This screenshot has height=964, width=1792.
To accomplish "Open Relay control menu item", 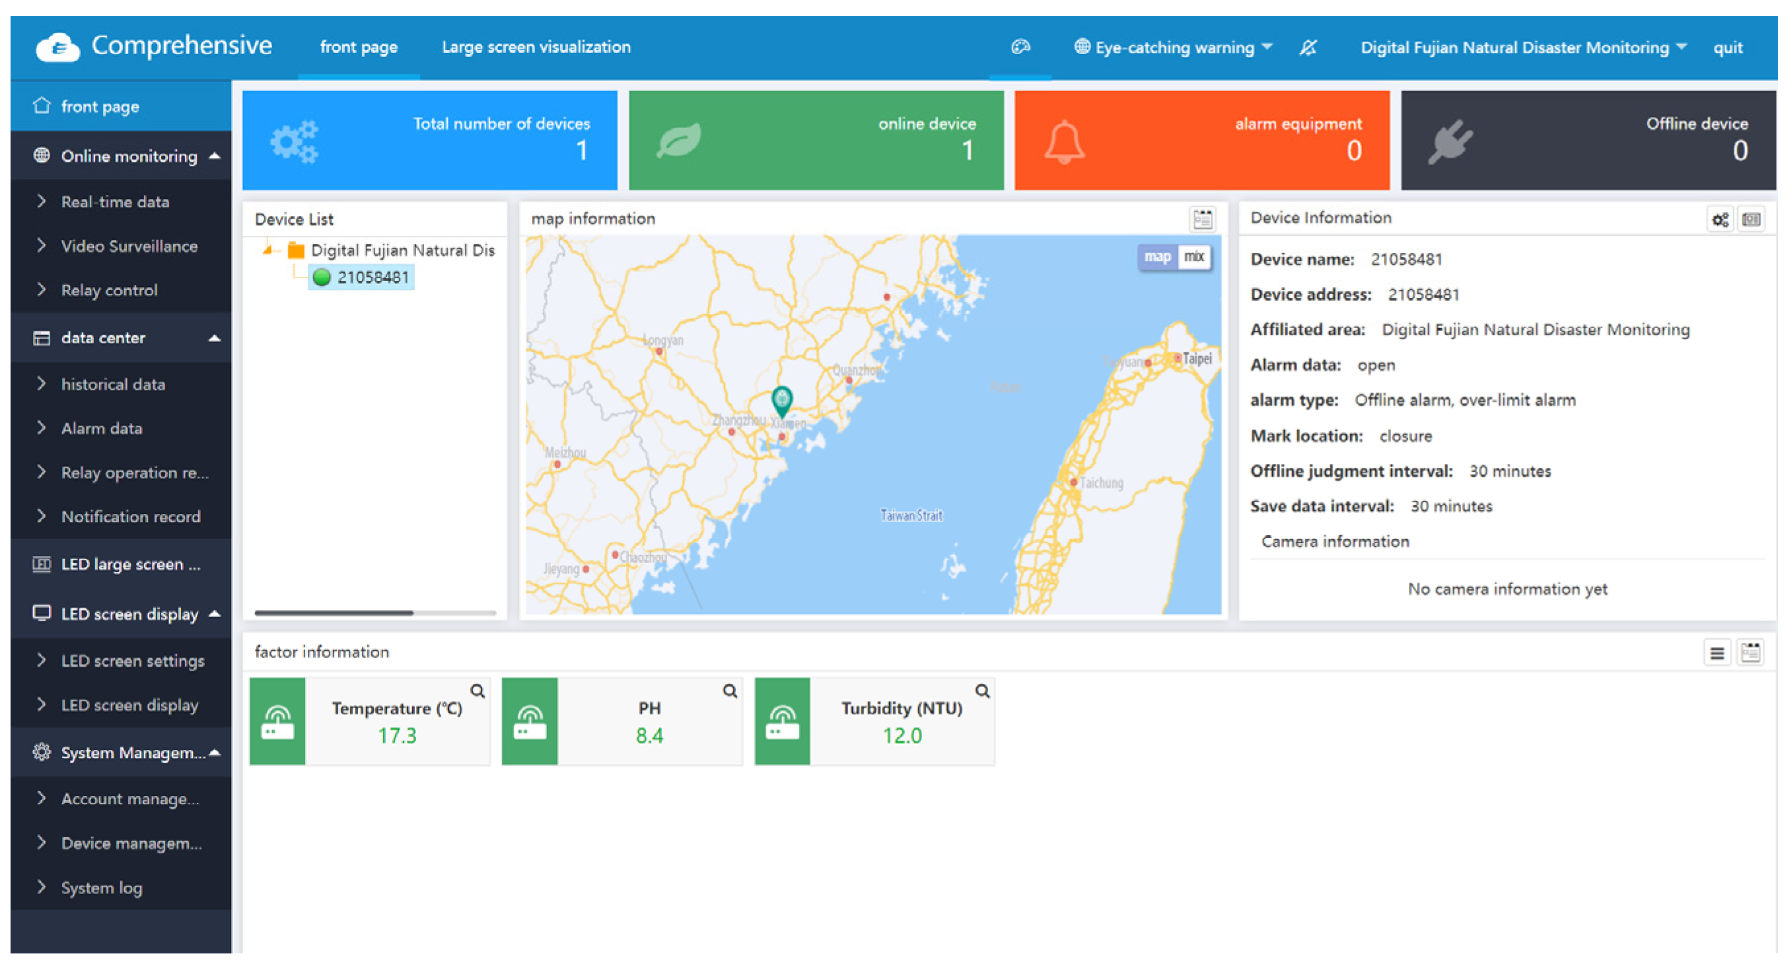I will pyautogui.click(x=121, y=290).
